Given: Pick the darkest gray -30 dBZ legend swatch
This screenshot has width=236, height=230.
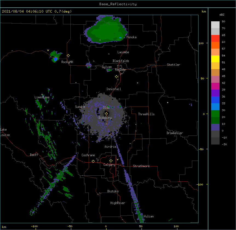Looking at the screenshot, I should (215, 141).
